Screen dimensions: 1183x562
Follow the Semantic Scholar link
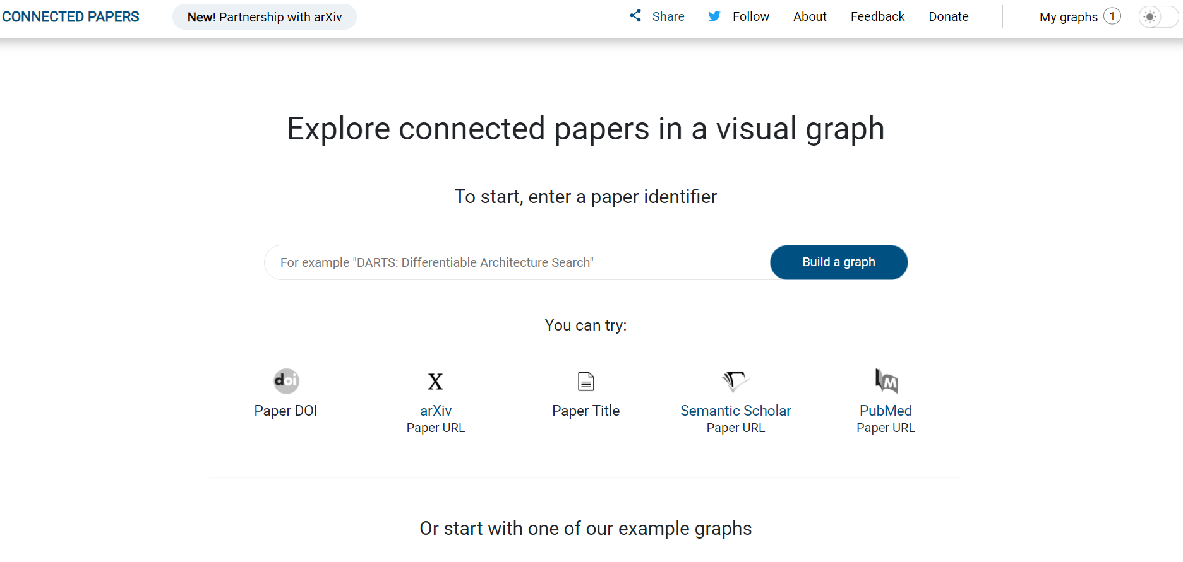coord(735,411)
